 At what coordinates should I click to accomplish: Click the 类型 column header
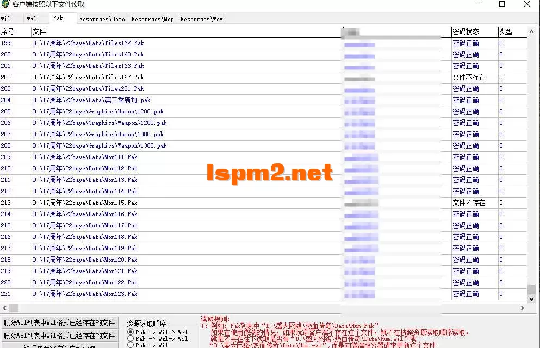tap(512, 31)
